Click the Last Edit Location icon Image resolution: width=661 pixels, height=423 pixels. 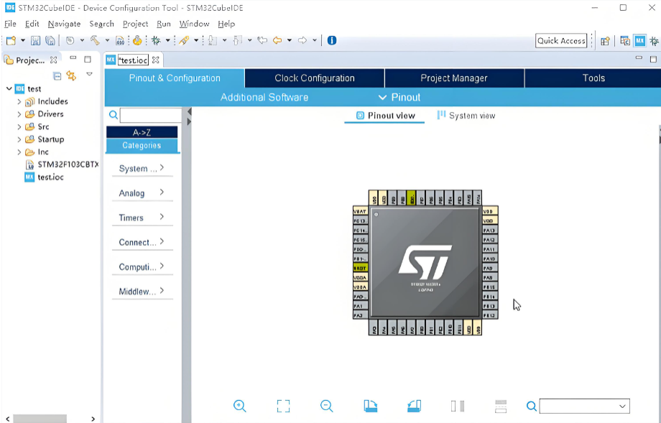click(x=262, y=40)
